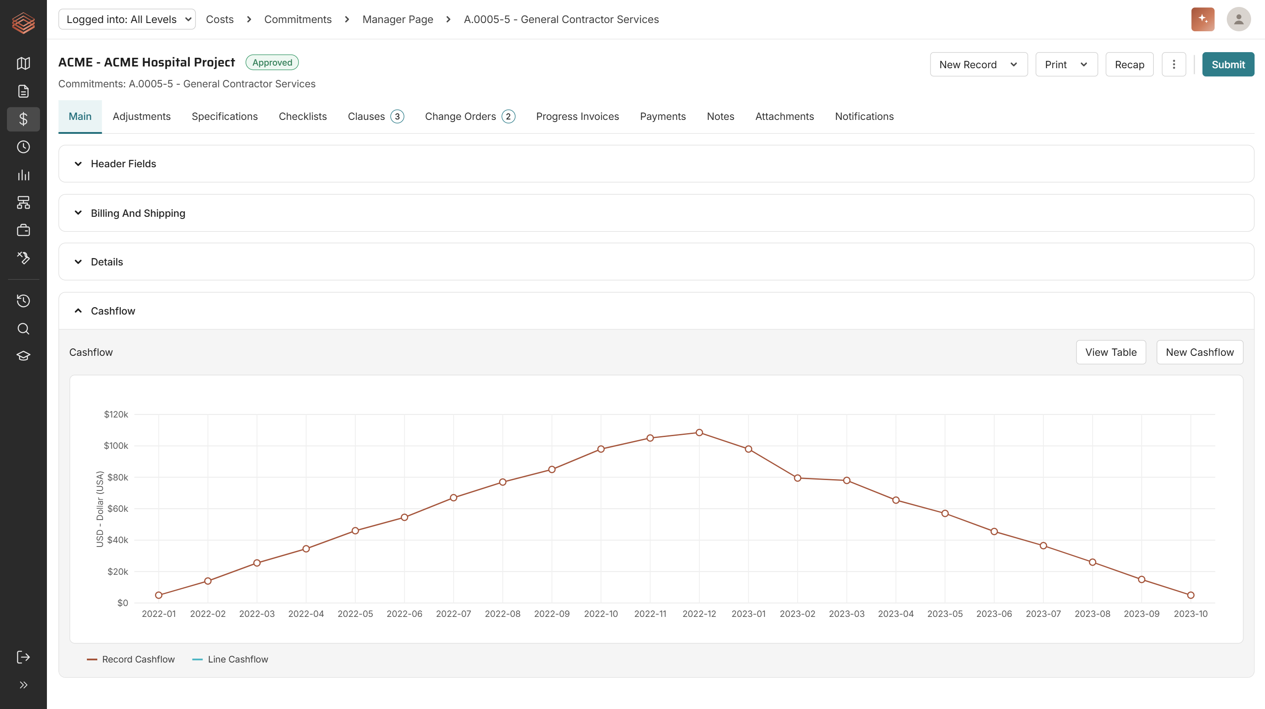Click the logout icon in sidebar
This screenshot has height=709, width=1265.
click(x=23, y=657)
